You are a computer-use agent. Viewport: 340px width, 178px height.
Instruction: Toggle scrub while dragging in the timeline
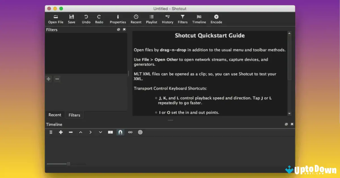[130, 132]
